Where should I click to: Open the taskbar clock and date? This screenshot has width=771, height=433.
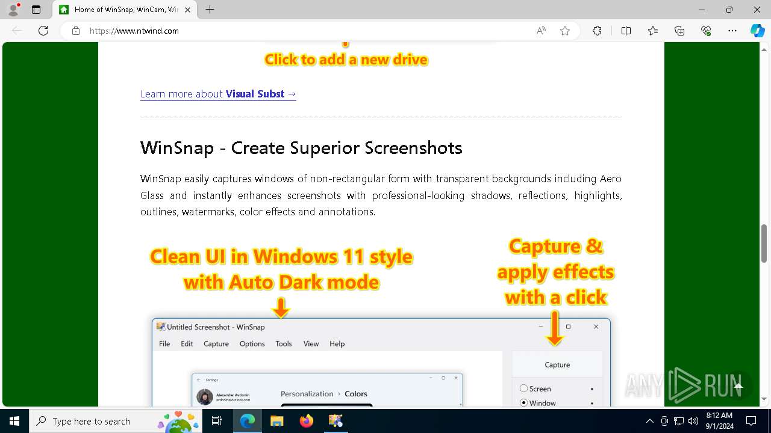click(719, 421)
